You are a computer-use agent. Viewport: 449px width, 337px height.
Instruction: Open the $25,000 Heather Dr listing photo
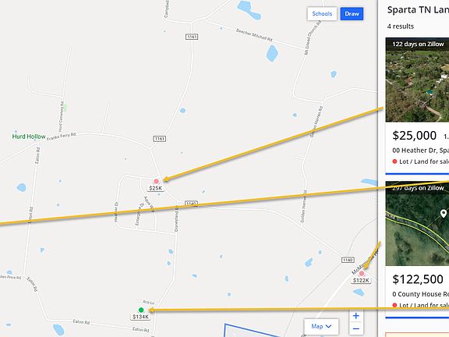[x=417, y=80]
